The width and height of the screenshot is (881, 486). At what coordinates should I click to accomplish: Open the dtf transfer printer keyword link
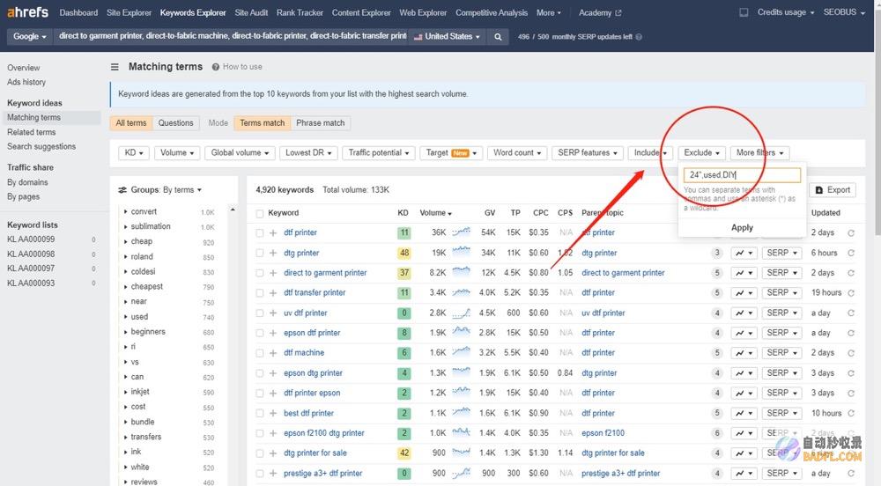point(315,293)
